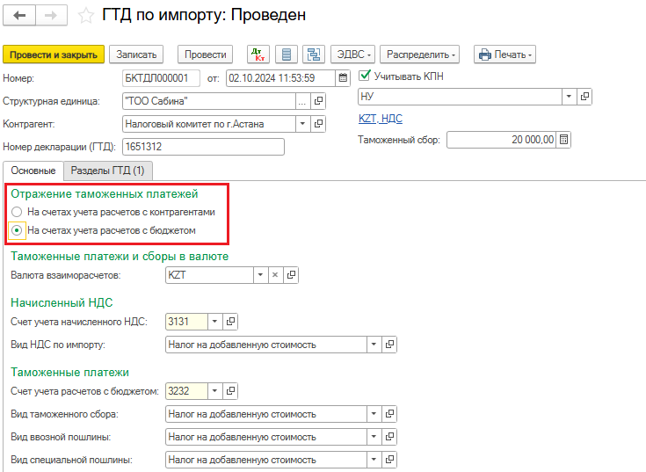Screen dimensions: 646x472
Task: Expand Вид НДС по импорту dropdown
Action: pyautogui.click(x=374, y=345)
